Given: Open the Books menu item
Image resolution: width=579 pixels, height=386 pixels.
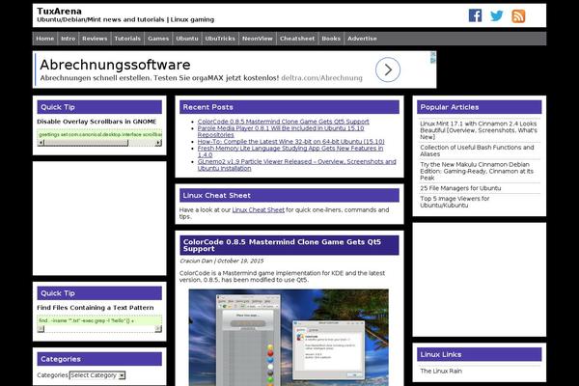Looking at the screenshot, I should click(x=331, y=39).
